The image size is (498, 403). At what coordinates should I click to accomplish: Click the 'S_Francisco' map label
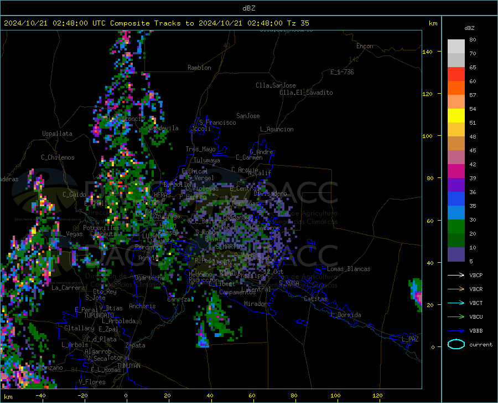point(217,123)
